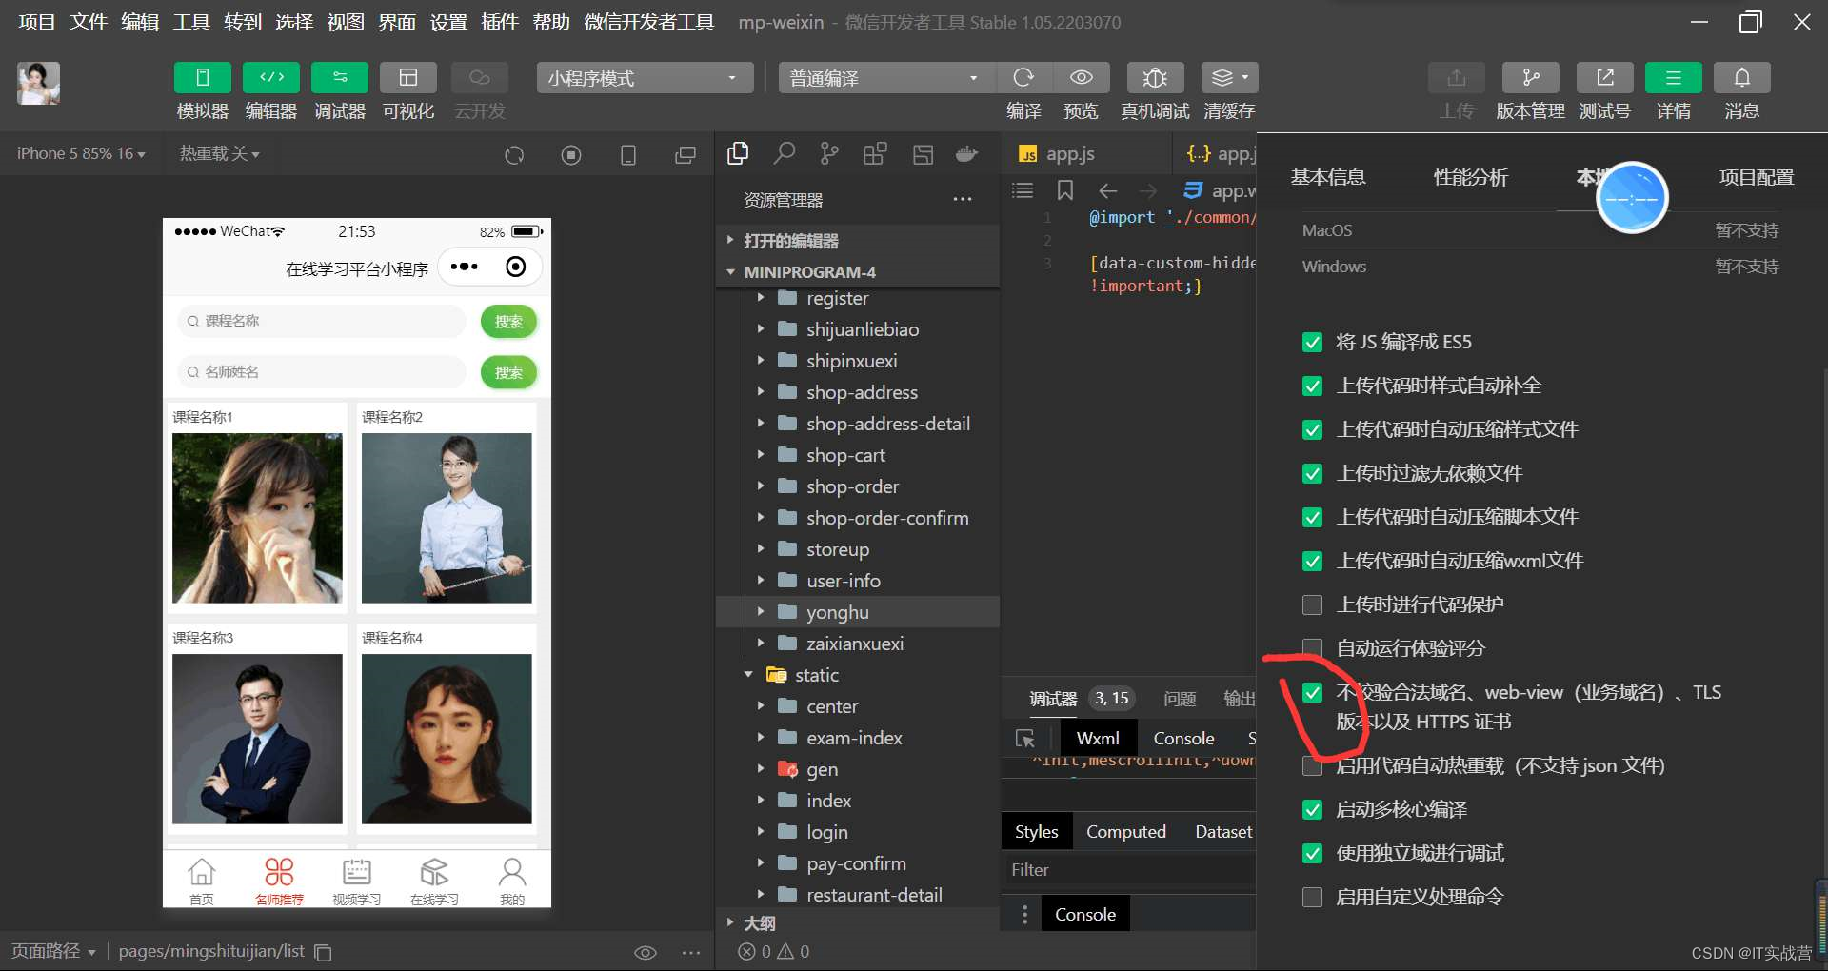
Task: Click the preview eye icon
Action: click(1081, 77)
